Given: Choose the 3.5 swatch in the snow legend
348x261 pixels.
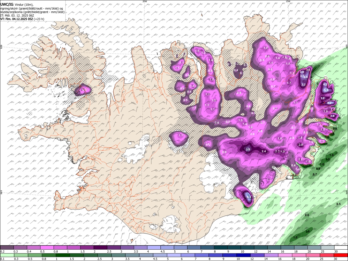Looking at the screenshot, I should point(140,248).
